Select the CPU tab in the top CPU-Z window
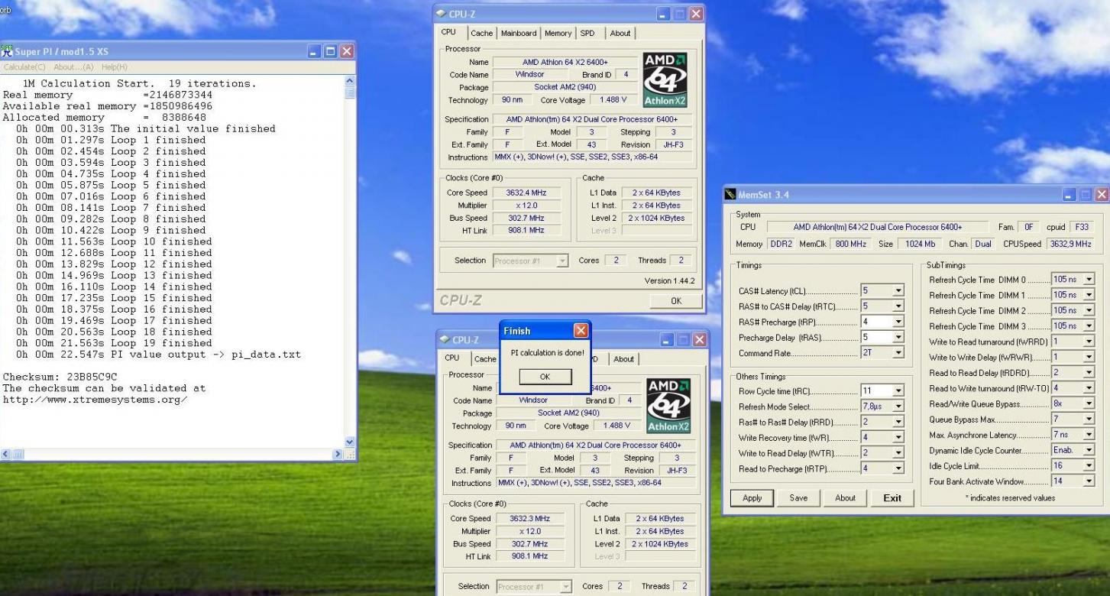Screen dimensions: 1110x596 (448, 32)
